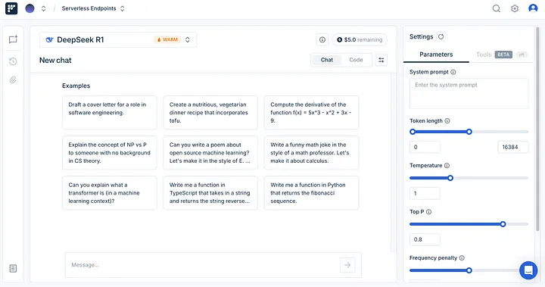Select the Chat view tab
This screenshot has height=287, width=545.
click(327, 60)
